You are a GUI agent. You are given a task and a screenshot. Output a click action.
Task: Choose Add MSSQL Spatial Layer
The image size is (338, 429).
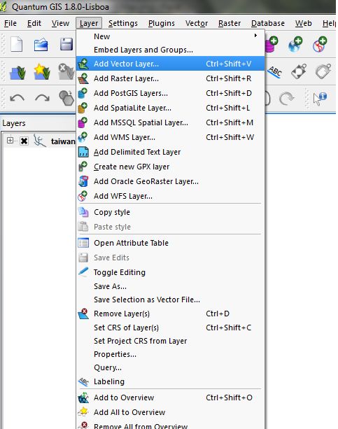click(170, 122)
